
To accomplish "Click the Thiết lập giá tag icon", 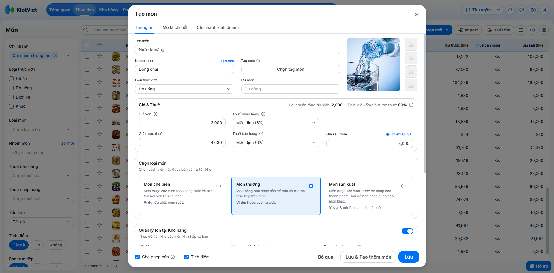I will [388, 134].
